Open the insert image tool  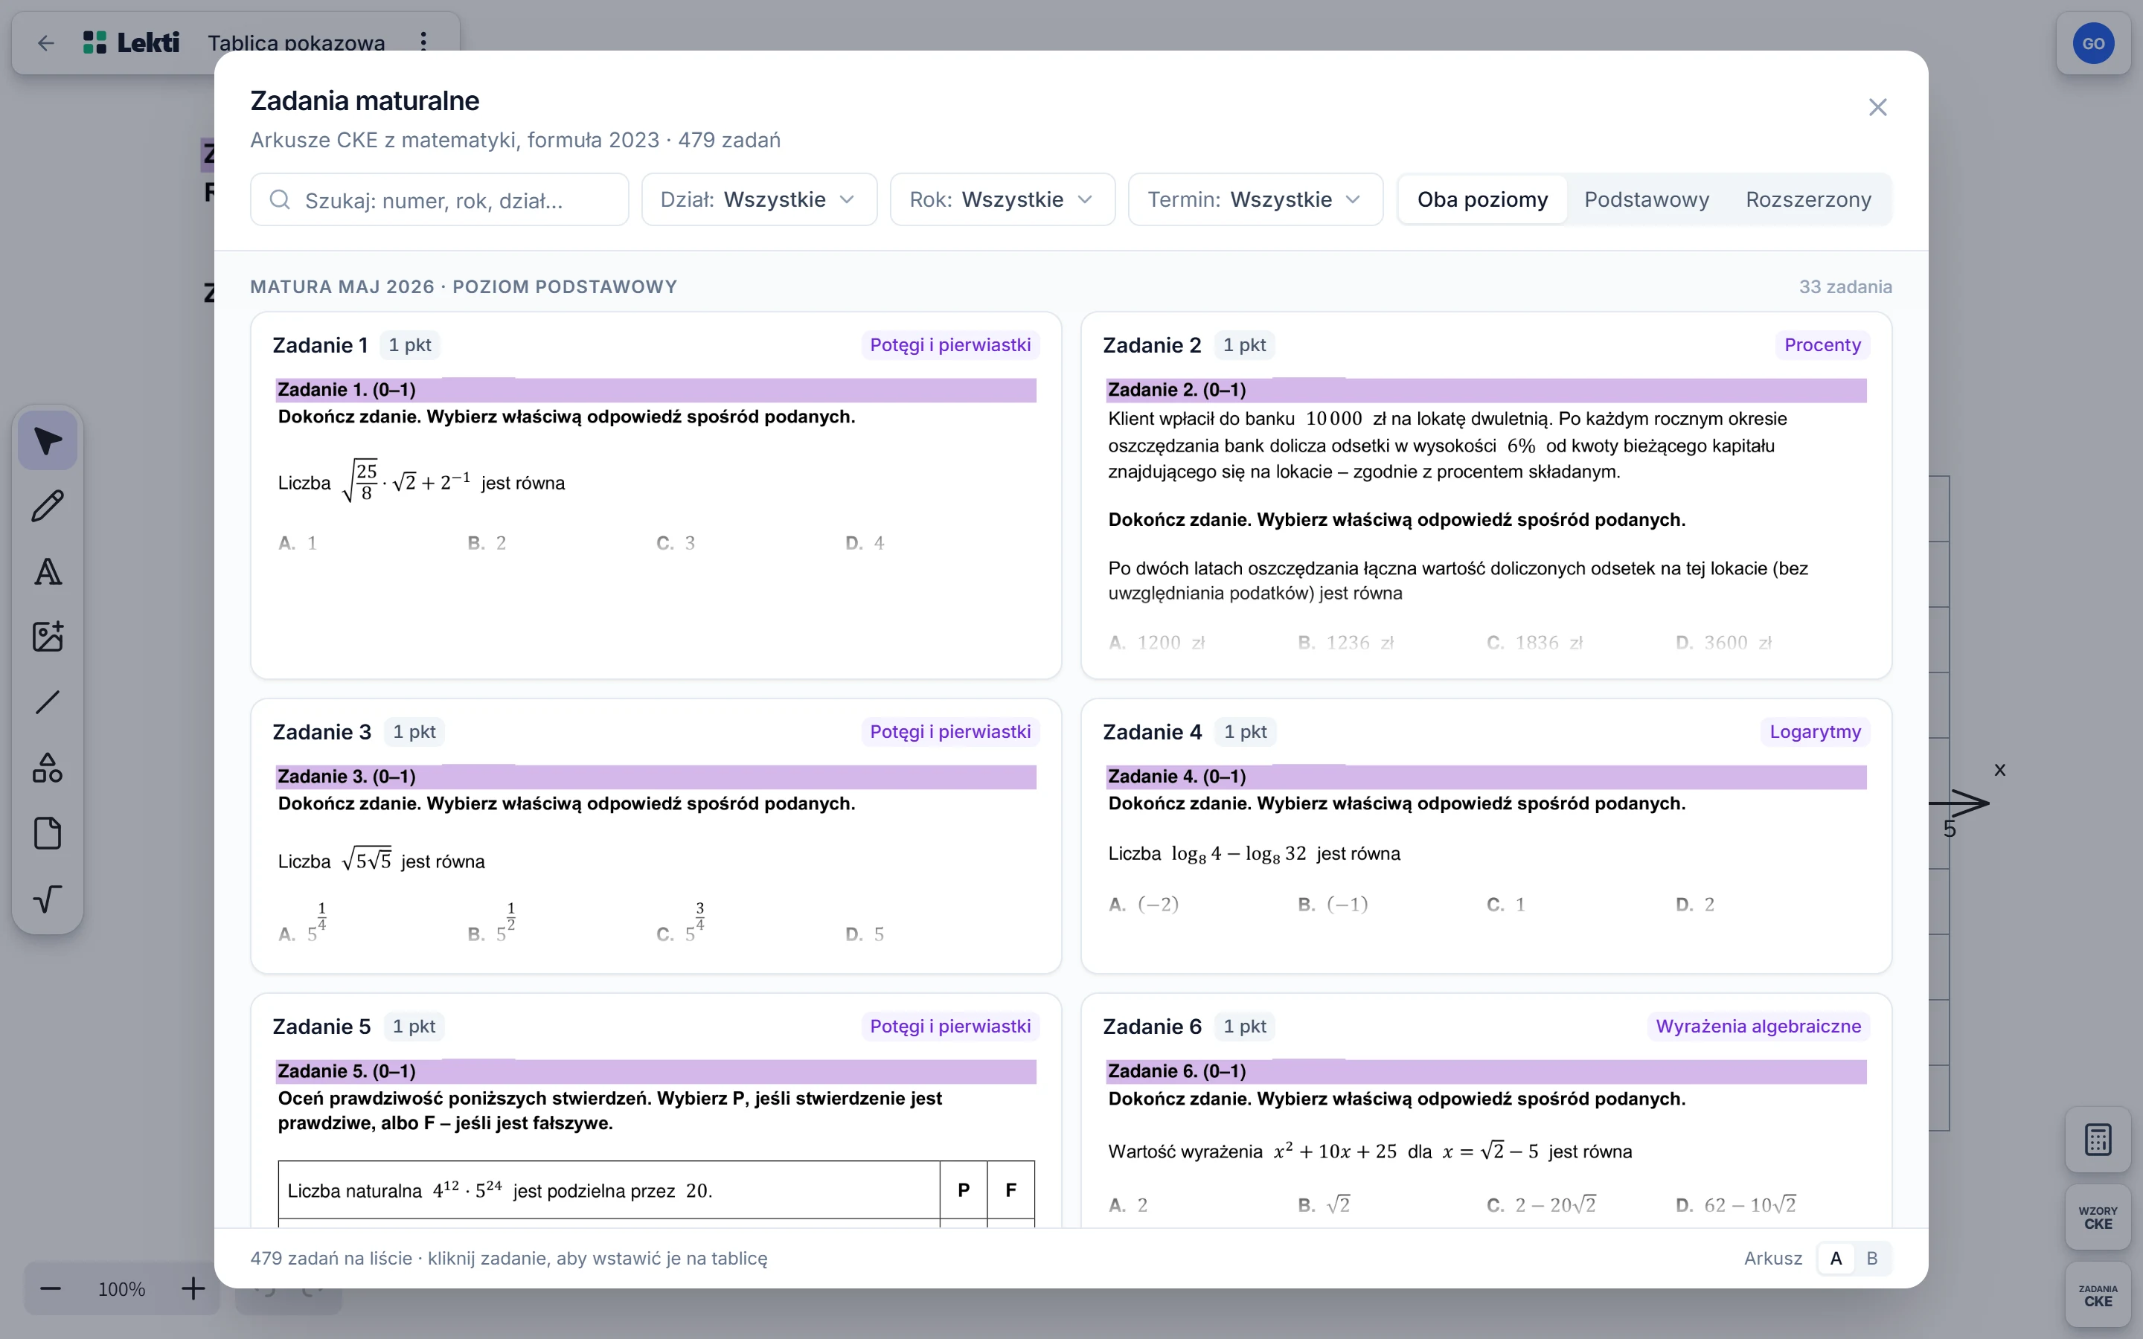click(48, 637)
